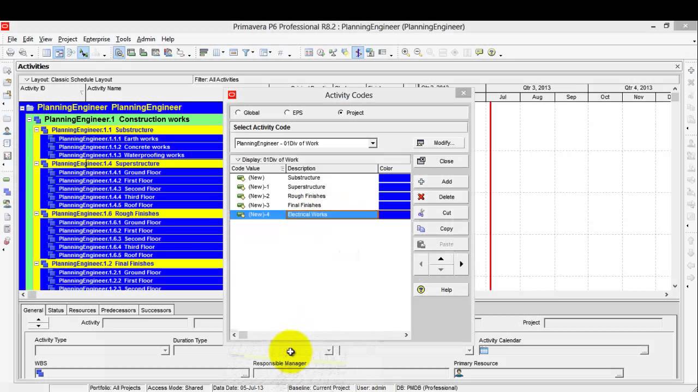Viewport: 698px width, 392px height.
Task: Click the Delete button
Action: click(x=441, y=197)
